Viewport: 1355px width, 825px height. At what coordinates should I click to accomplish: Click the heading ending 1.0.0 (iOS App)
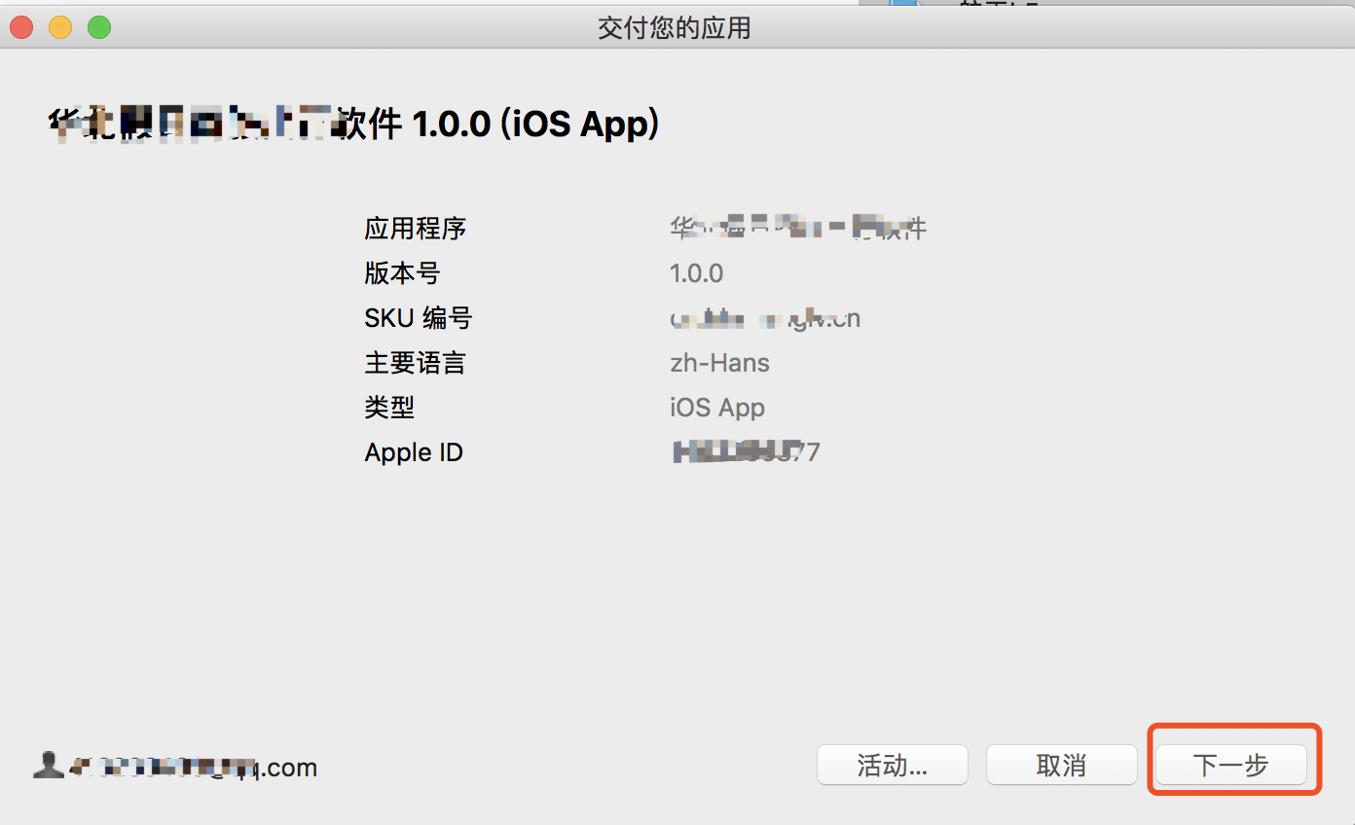click(355, 124)
